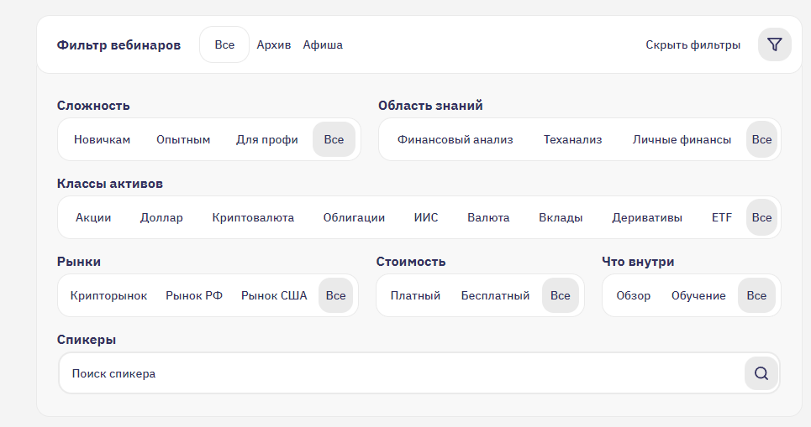Click the Поиск спикера input field
The width and height of the screenshot is (811, 427).
[395, 373]
